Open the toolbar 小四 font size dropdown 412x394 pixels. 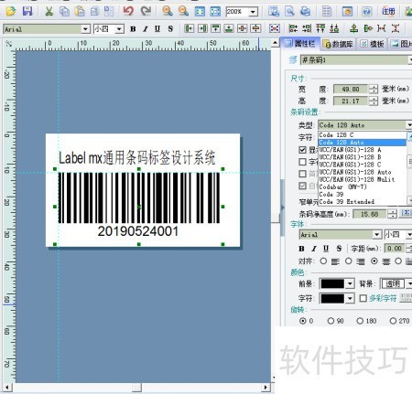pyautogui.click(x=119, y=29)
